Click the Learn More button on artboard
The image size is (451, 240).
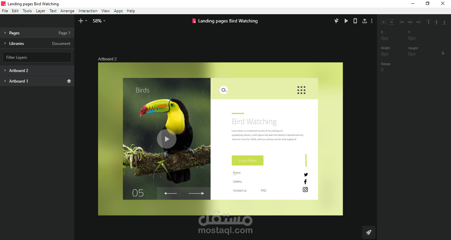tap(248, 160)
